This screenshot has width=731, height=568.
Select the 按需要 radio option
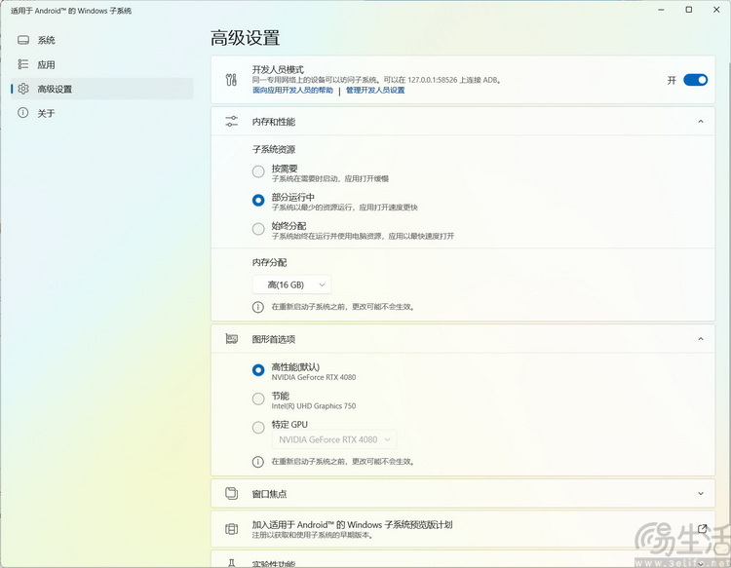pos(258,171)
